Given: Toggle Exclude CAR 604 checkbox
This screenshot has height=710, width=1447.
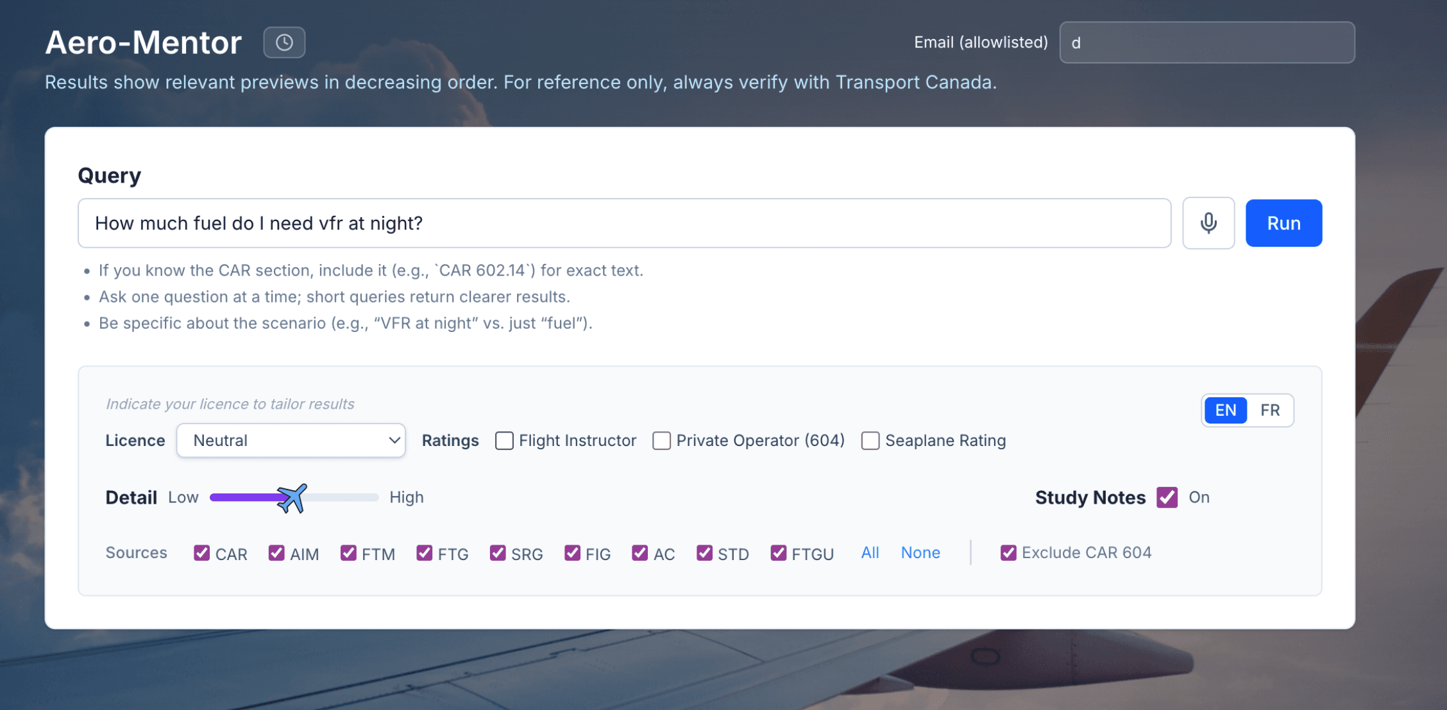Looking at the screenshot, I should coord(1008,553).
